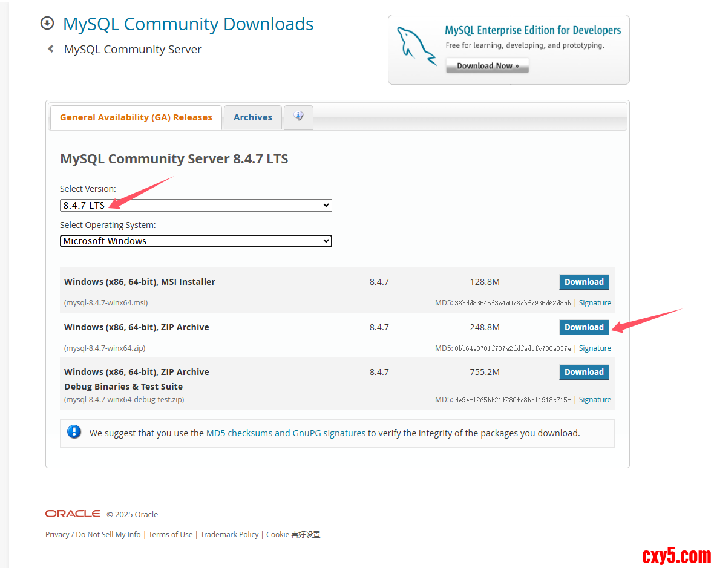The width and height of the screenshot is (714, 568).
Task: Open the Terms of Use link
Action: point(170,534)
